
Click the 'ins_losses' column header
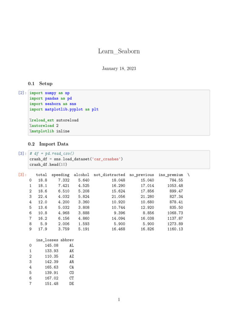[x=47, y=240]
